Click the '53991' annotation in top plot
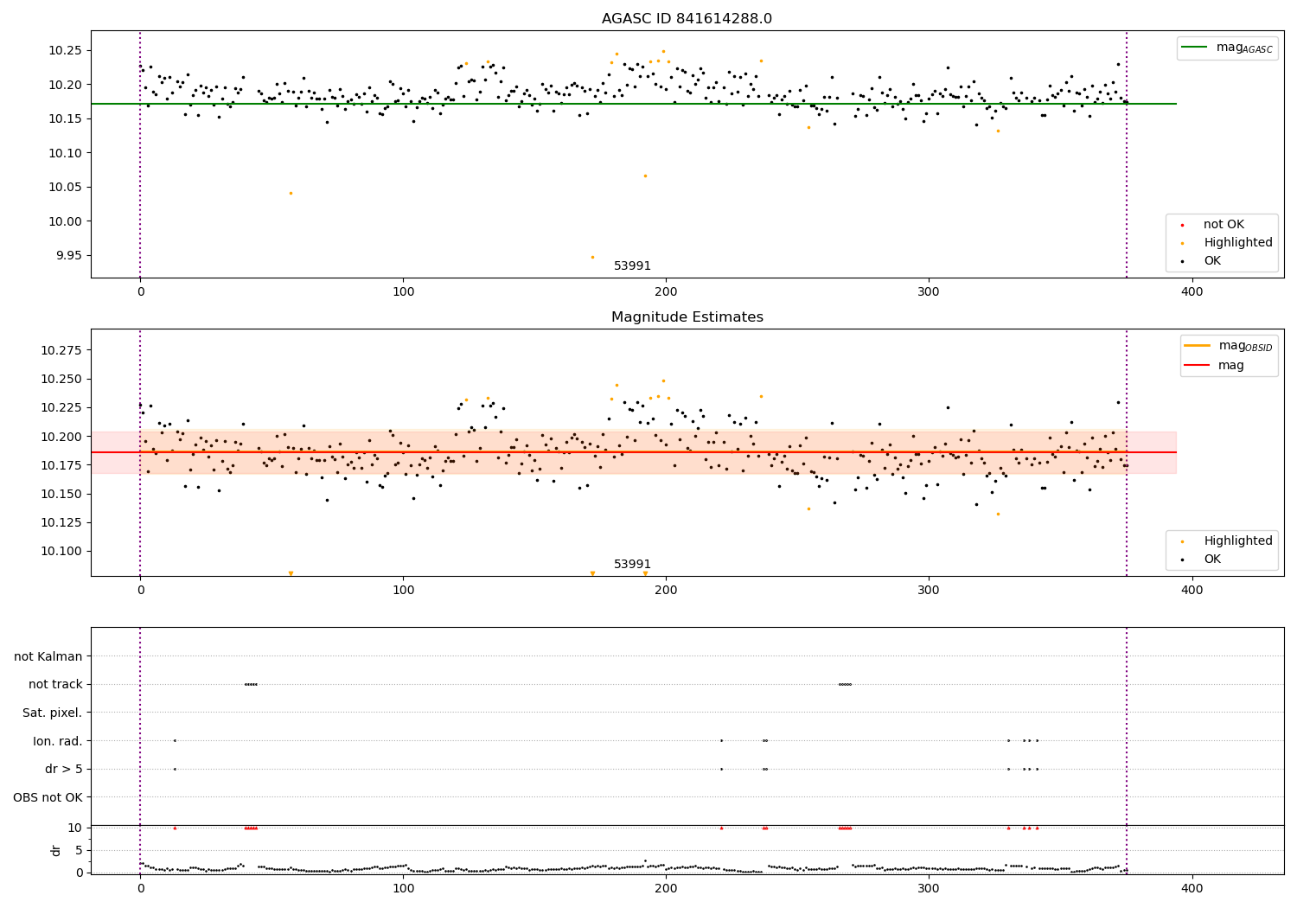The height and width of the screenshot is (908, 1297). coord(632,266)
